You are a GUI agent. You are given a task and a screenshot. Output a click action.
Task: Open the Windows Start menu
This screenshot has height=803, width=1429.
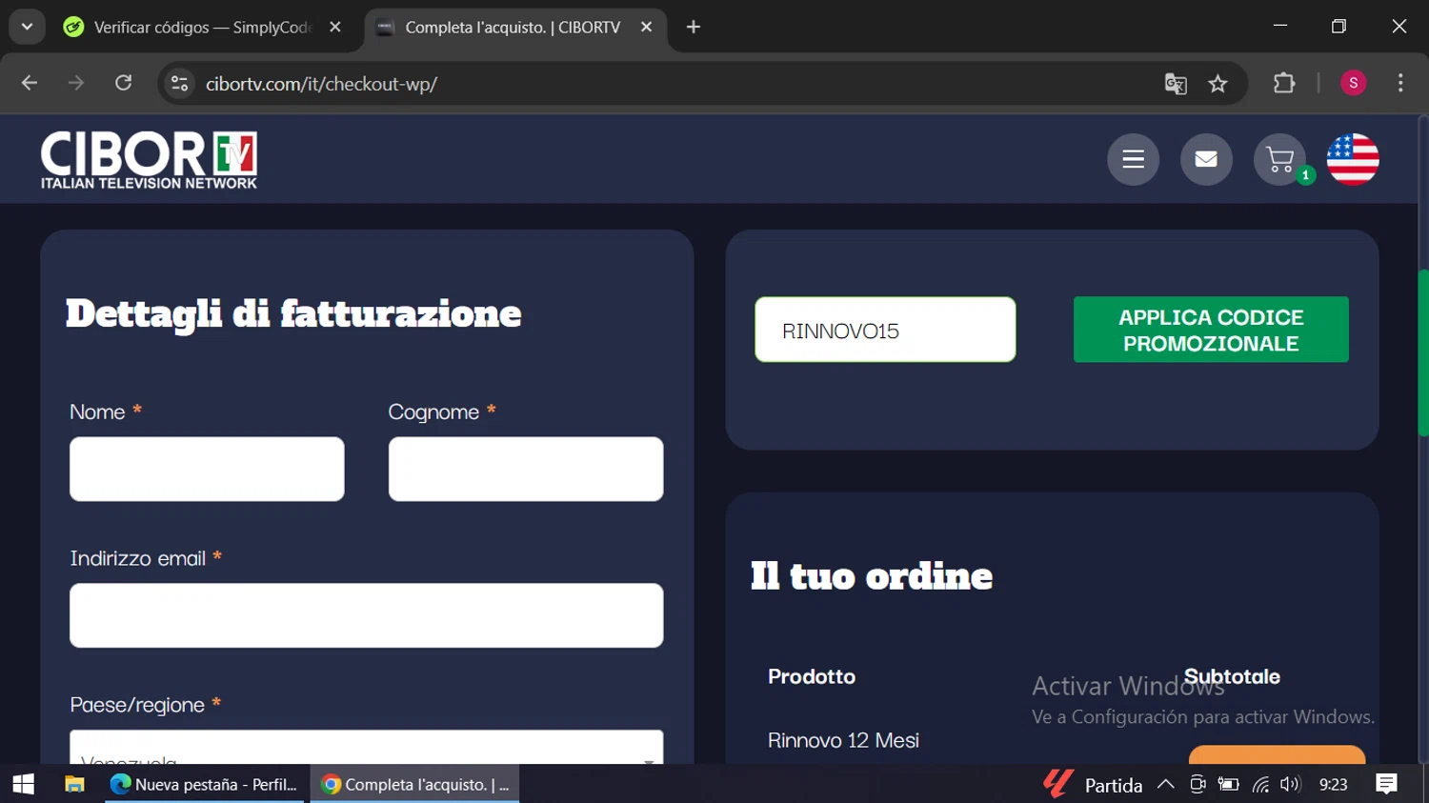click(24, 784)
